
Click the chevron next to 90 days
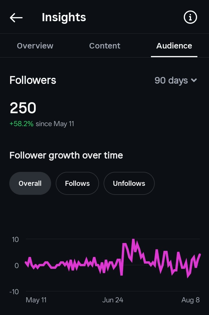tap(194, 80)
